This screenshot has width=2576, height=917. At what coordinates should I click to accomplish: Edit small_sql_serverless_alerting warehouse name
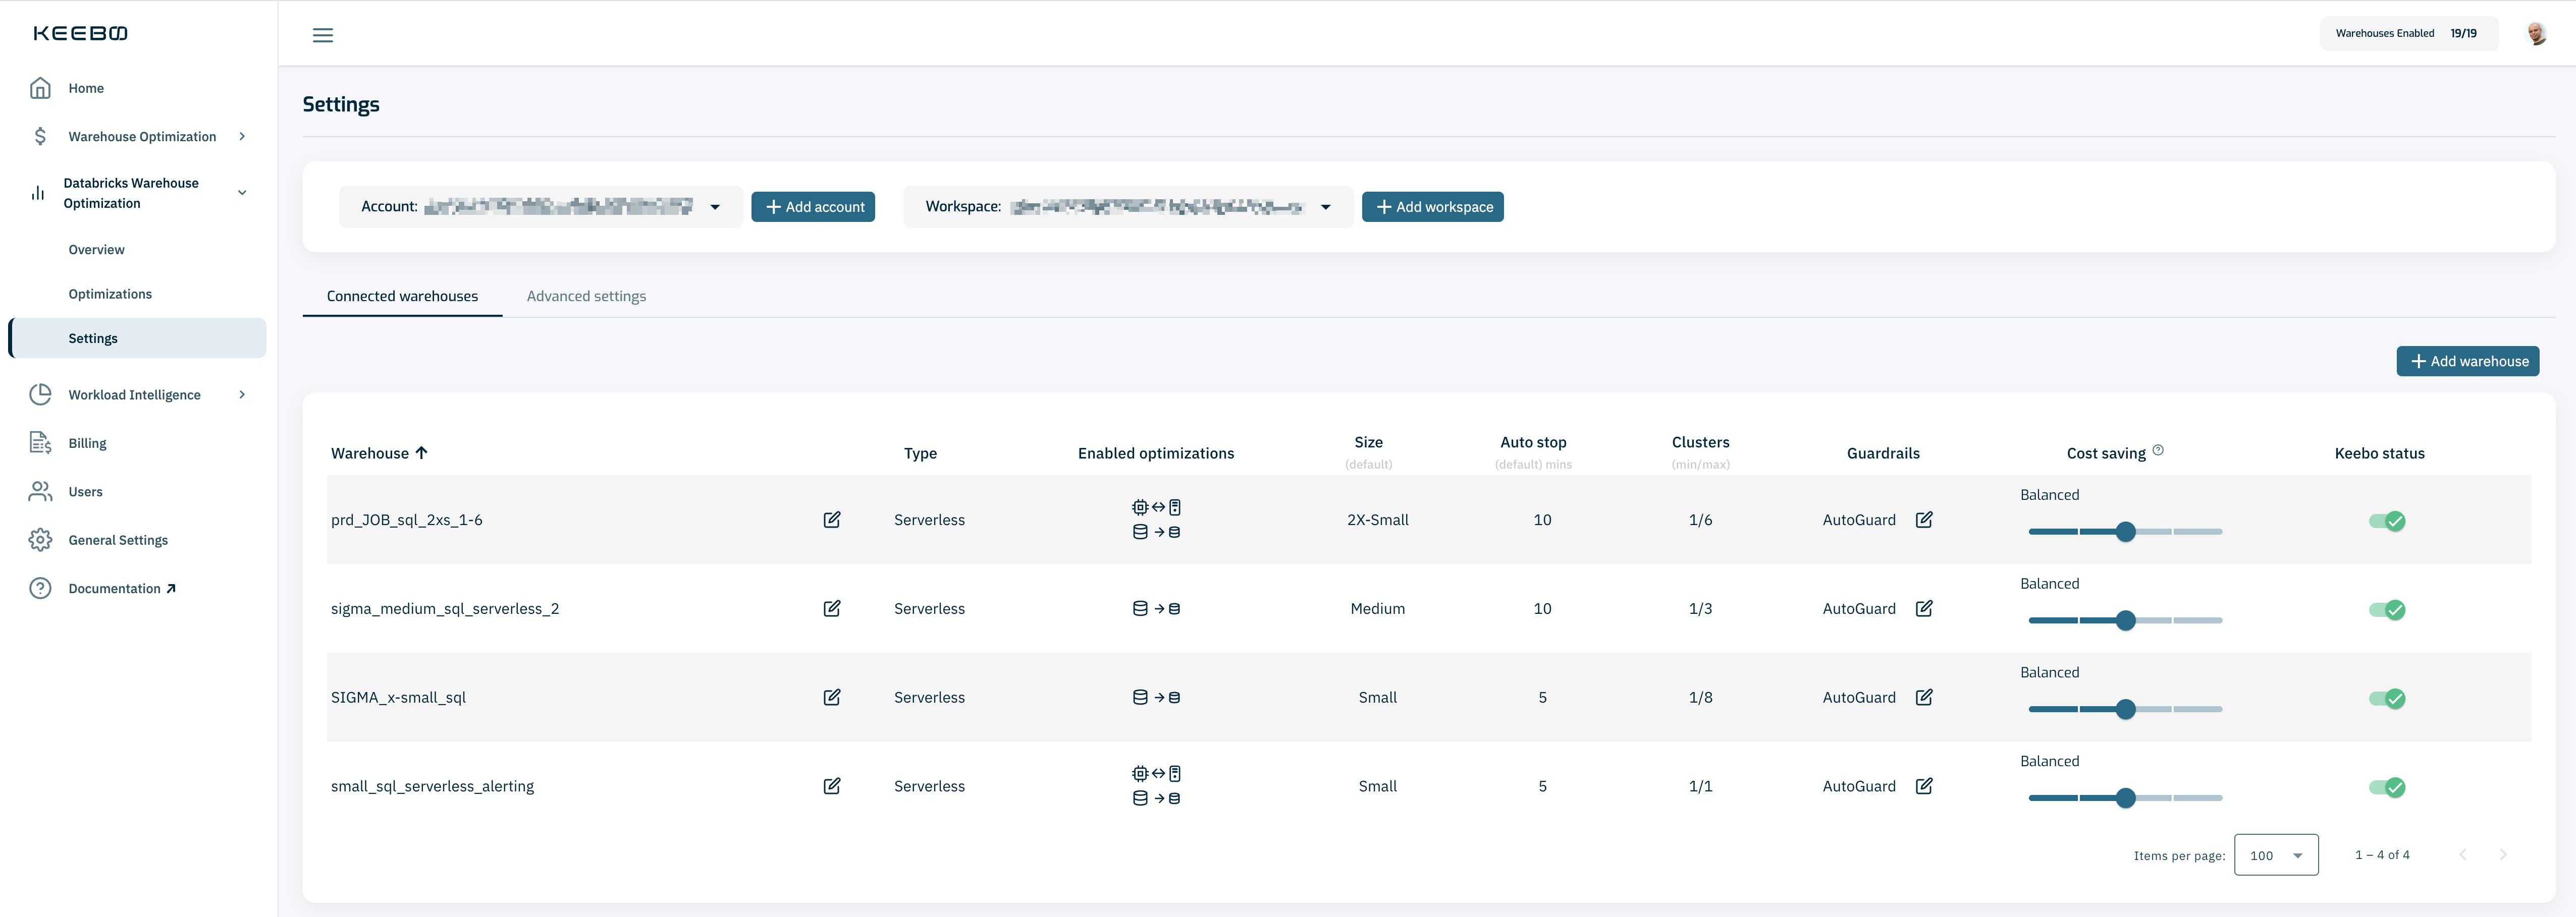pyautogui.click(x=831, y=786)
